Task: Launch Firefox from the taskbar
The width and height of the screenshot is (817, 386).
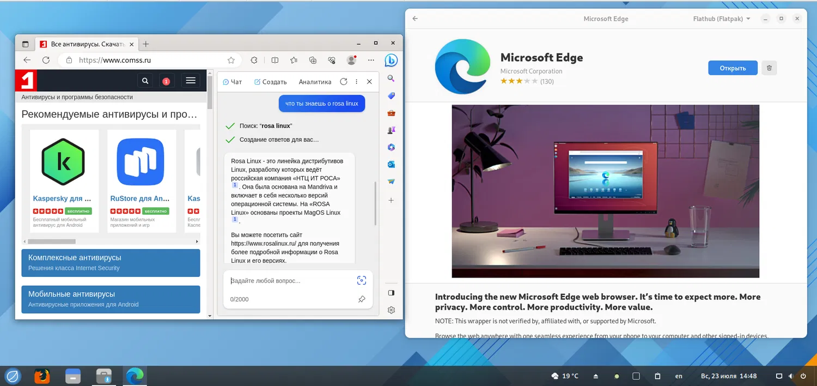Action: 42,376
